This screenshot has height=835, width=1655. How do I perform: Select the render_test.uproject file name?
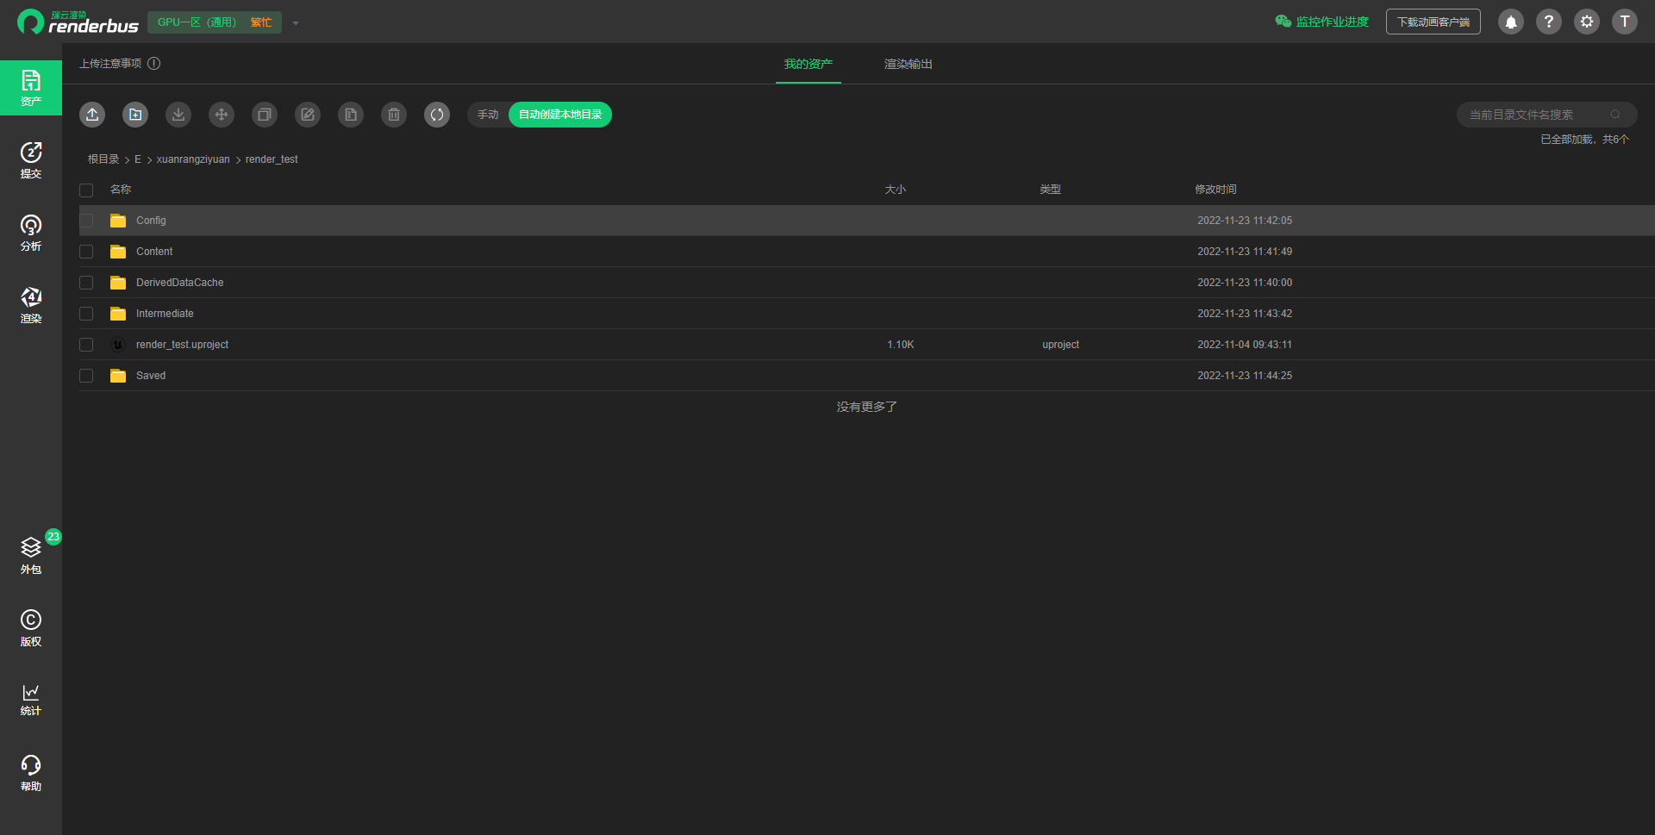pyautogui.click(x=182, y=345)
